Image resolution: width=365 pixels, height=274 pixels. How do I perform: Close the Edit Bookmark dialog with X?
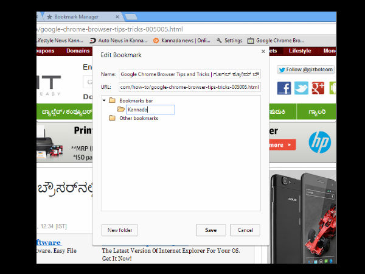point(263,52)
